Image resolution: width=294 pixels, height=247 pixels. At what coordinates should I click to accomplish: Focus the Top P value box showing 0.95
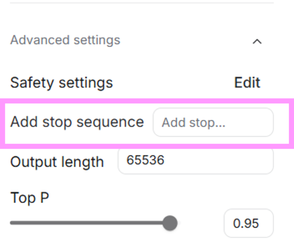(248, 223)
